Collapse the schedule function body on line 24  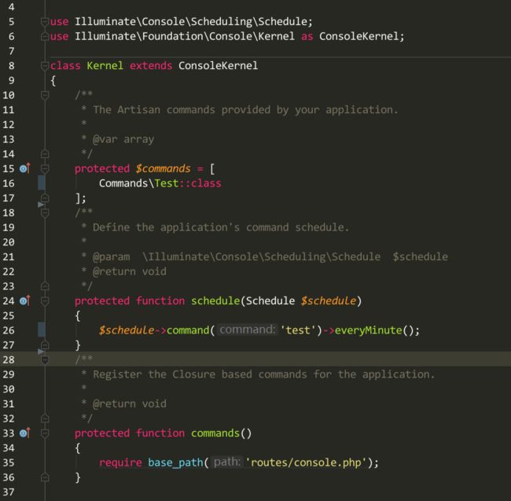(45, 301)
